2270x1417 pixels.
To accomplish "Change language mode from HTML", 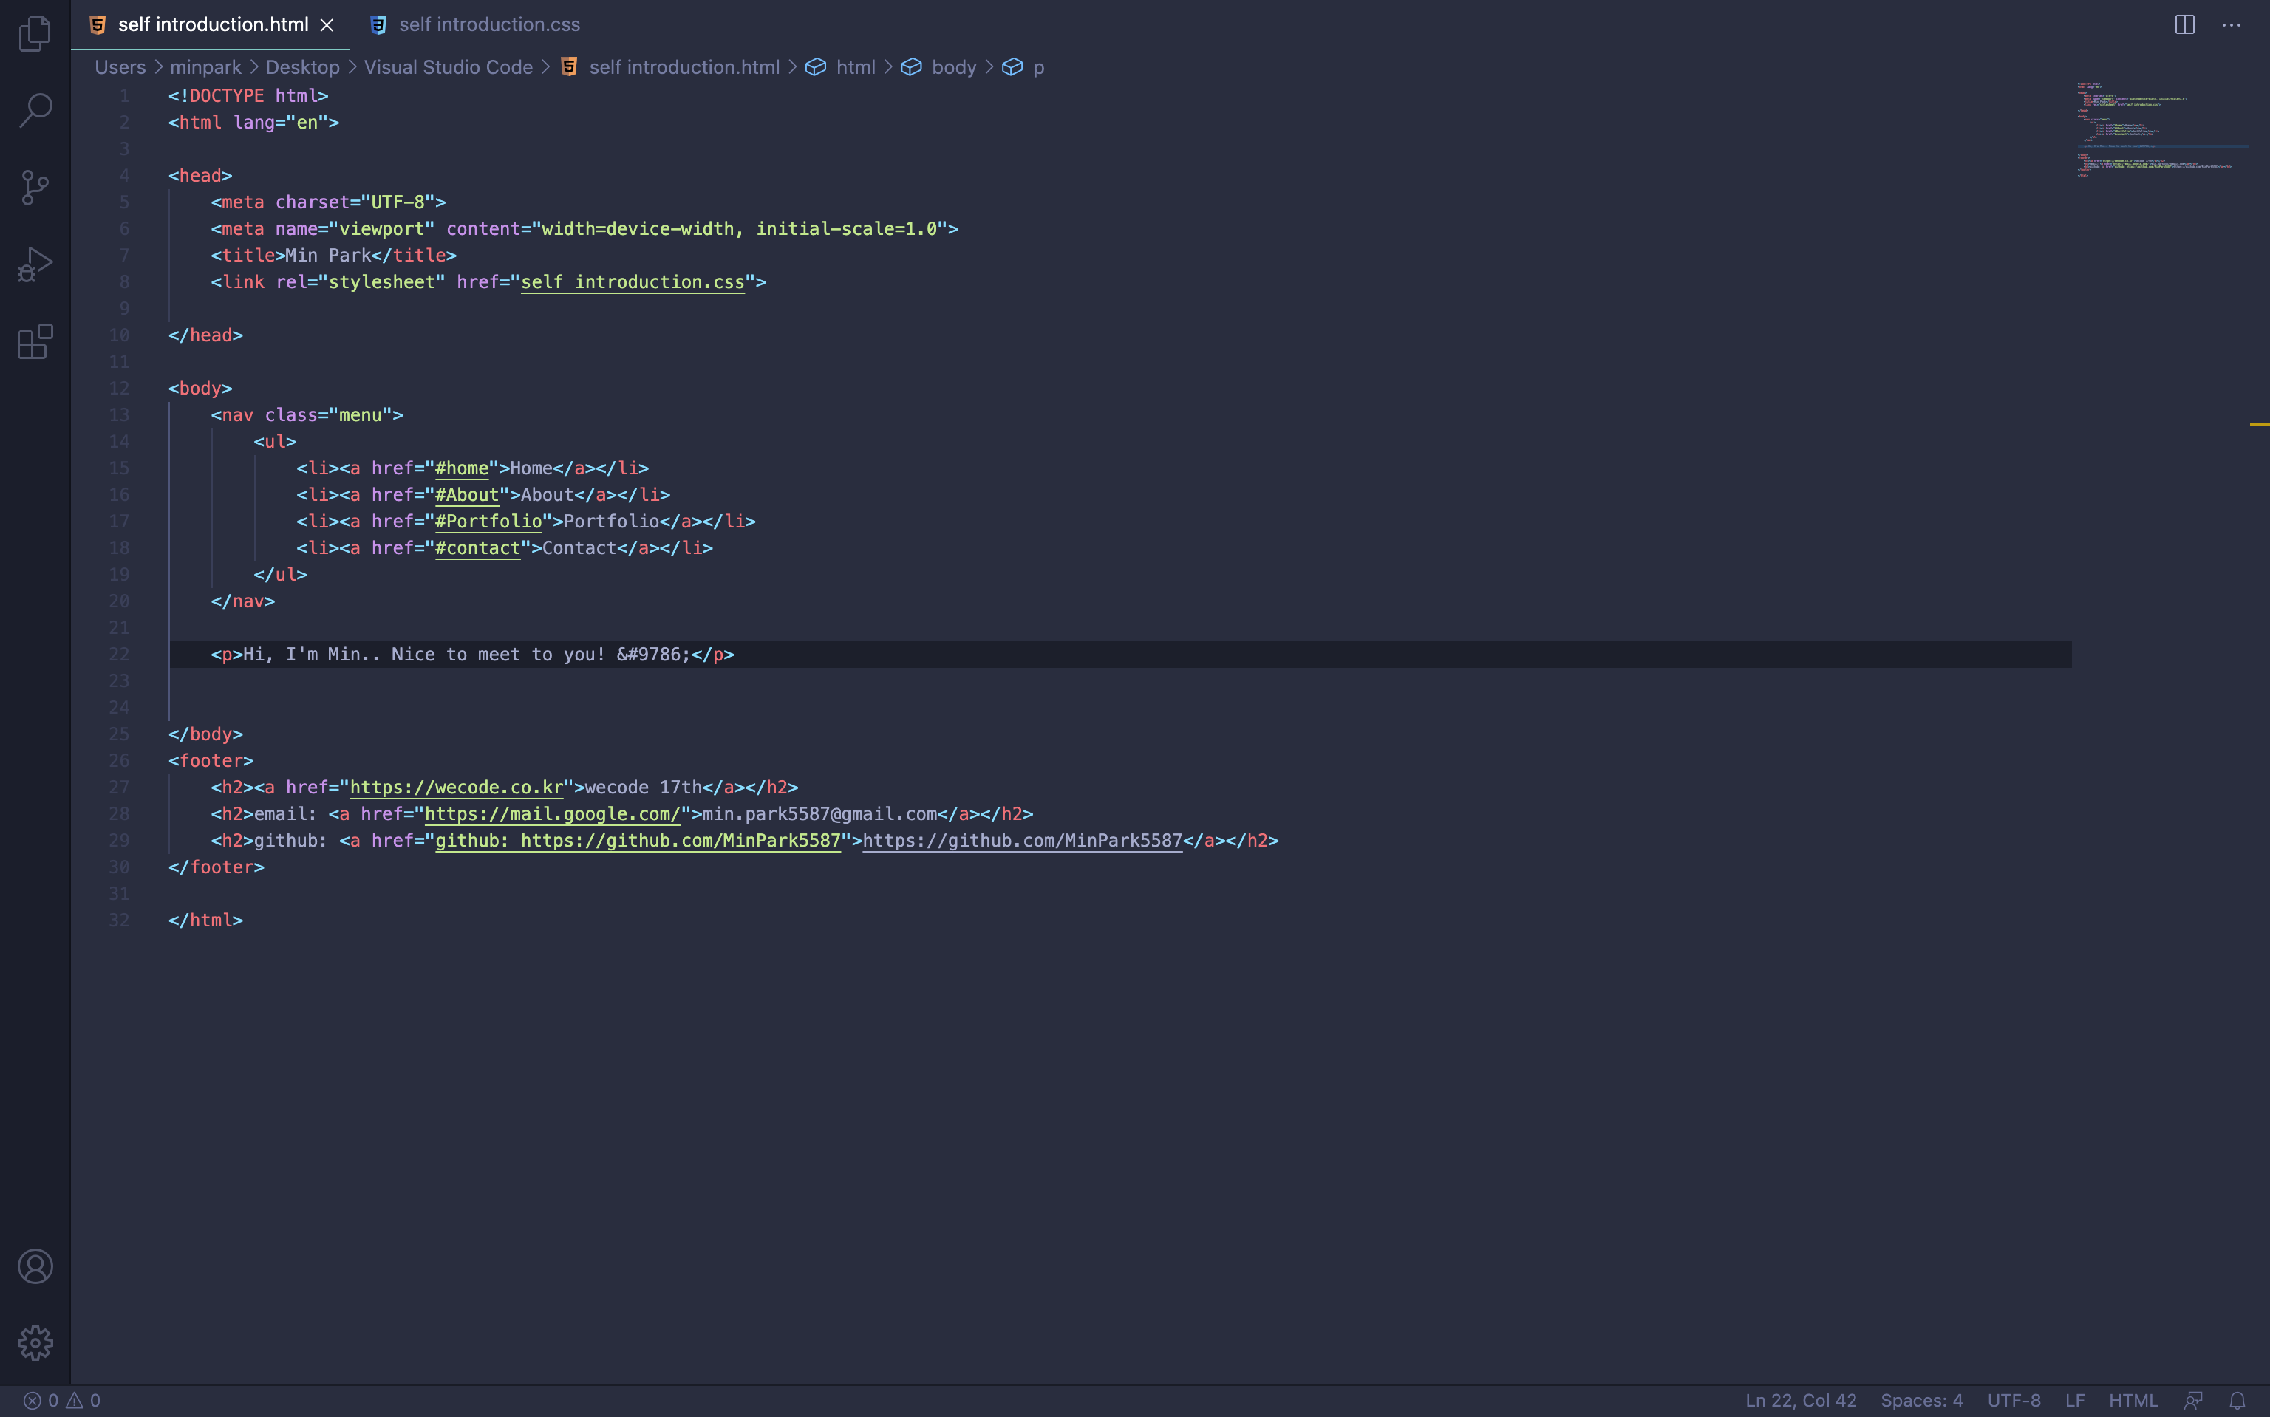I will [2133, 1400].
